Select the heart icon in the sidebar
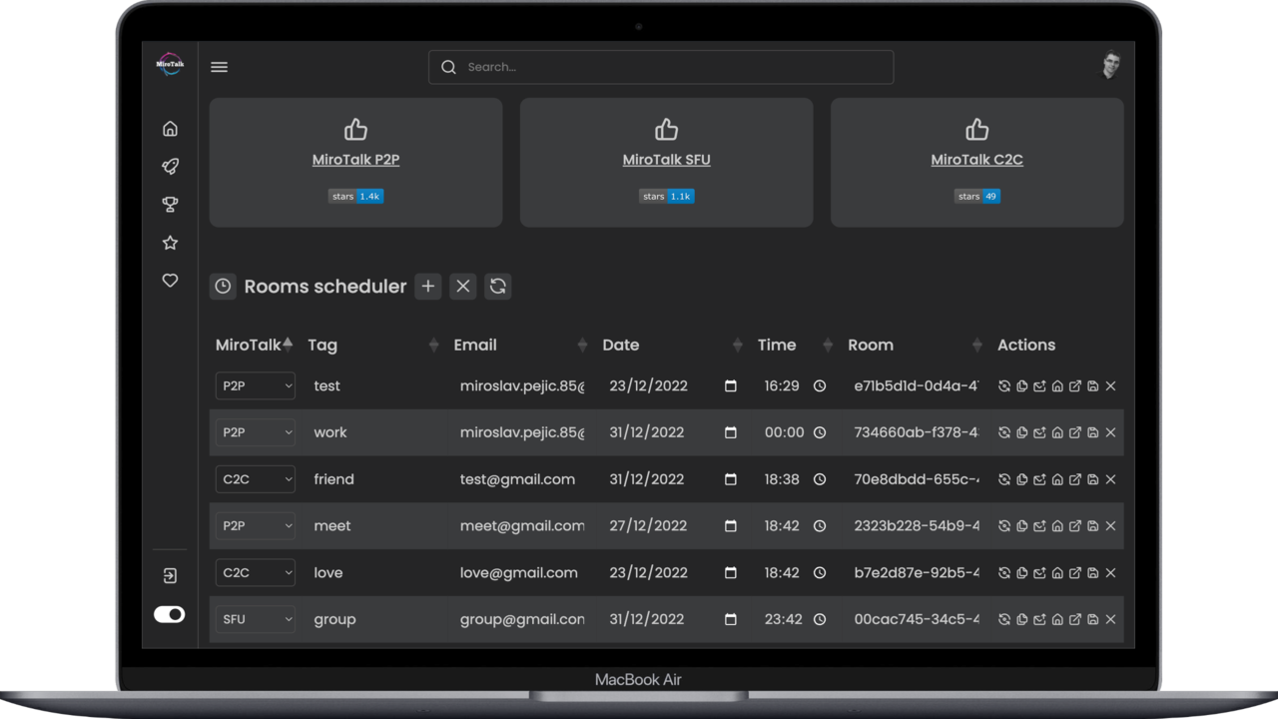 170,281
